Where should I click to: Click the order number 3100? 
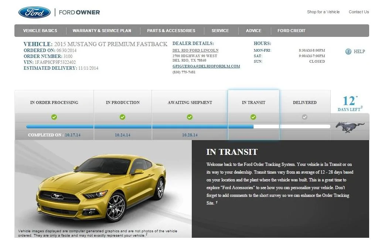click(68, 56)
